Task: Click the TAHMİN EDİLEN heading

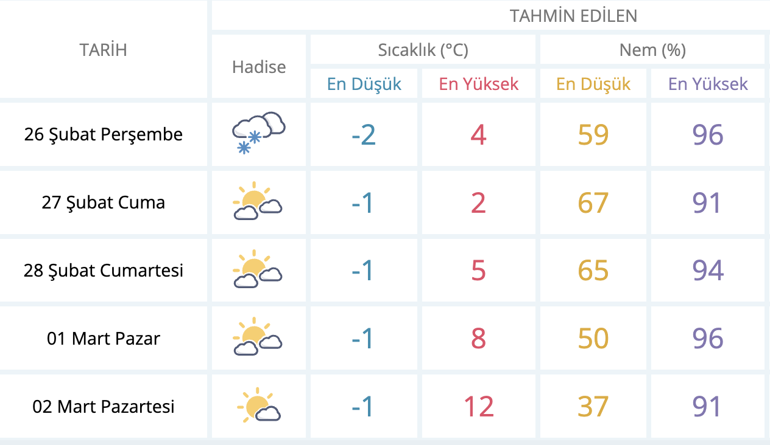Action: pos(573,16)
